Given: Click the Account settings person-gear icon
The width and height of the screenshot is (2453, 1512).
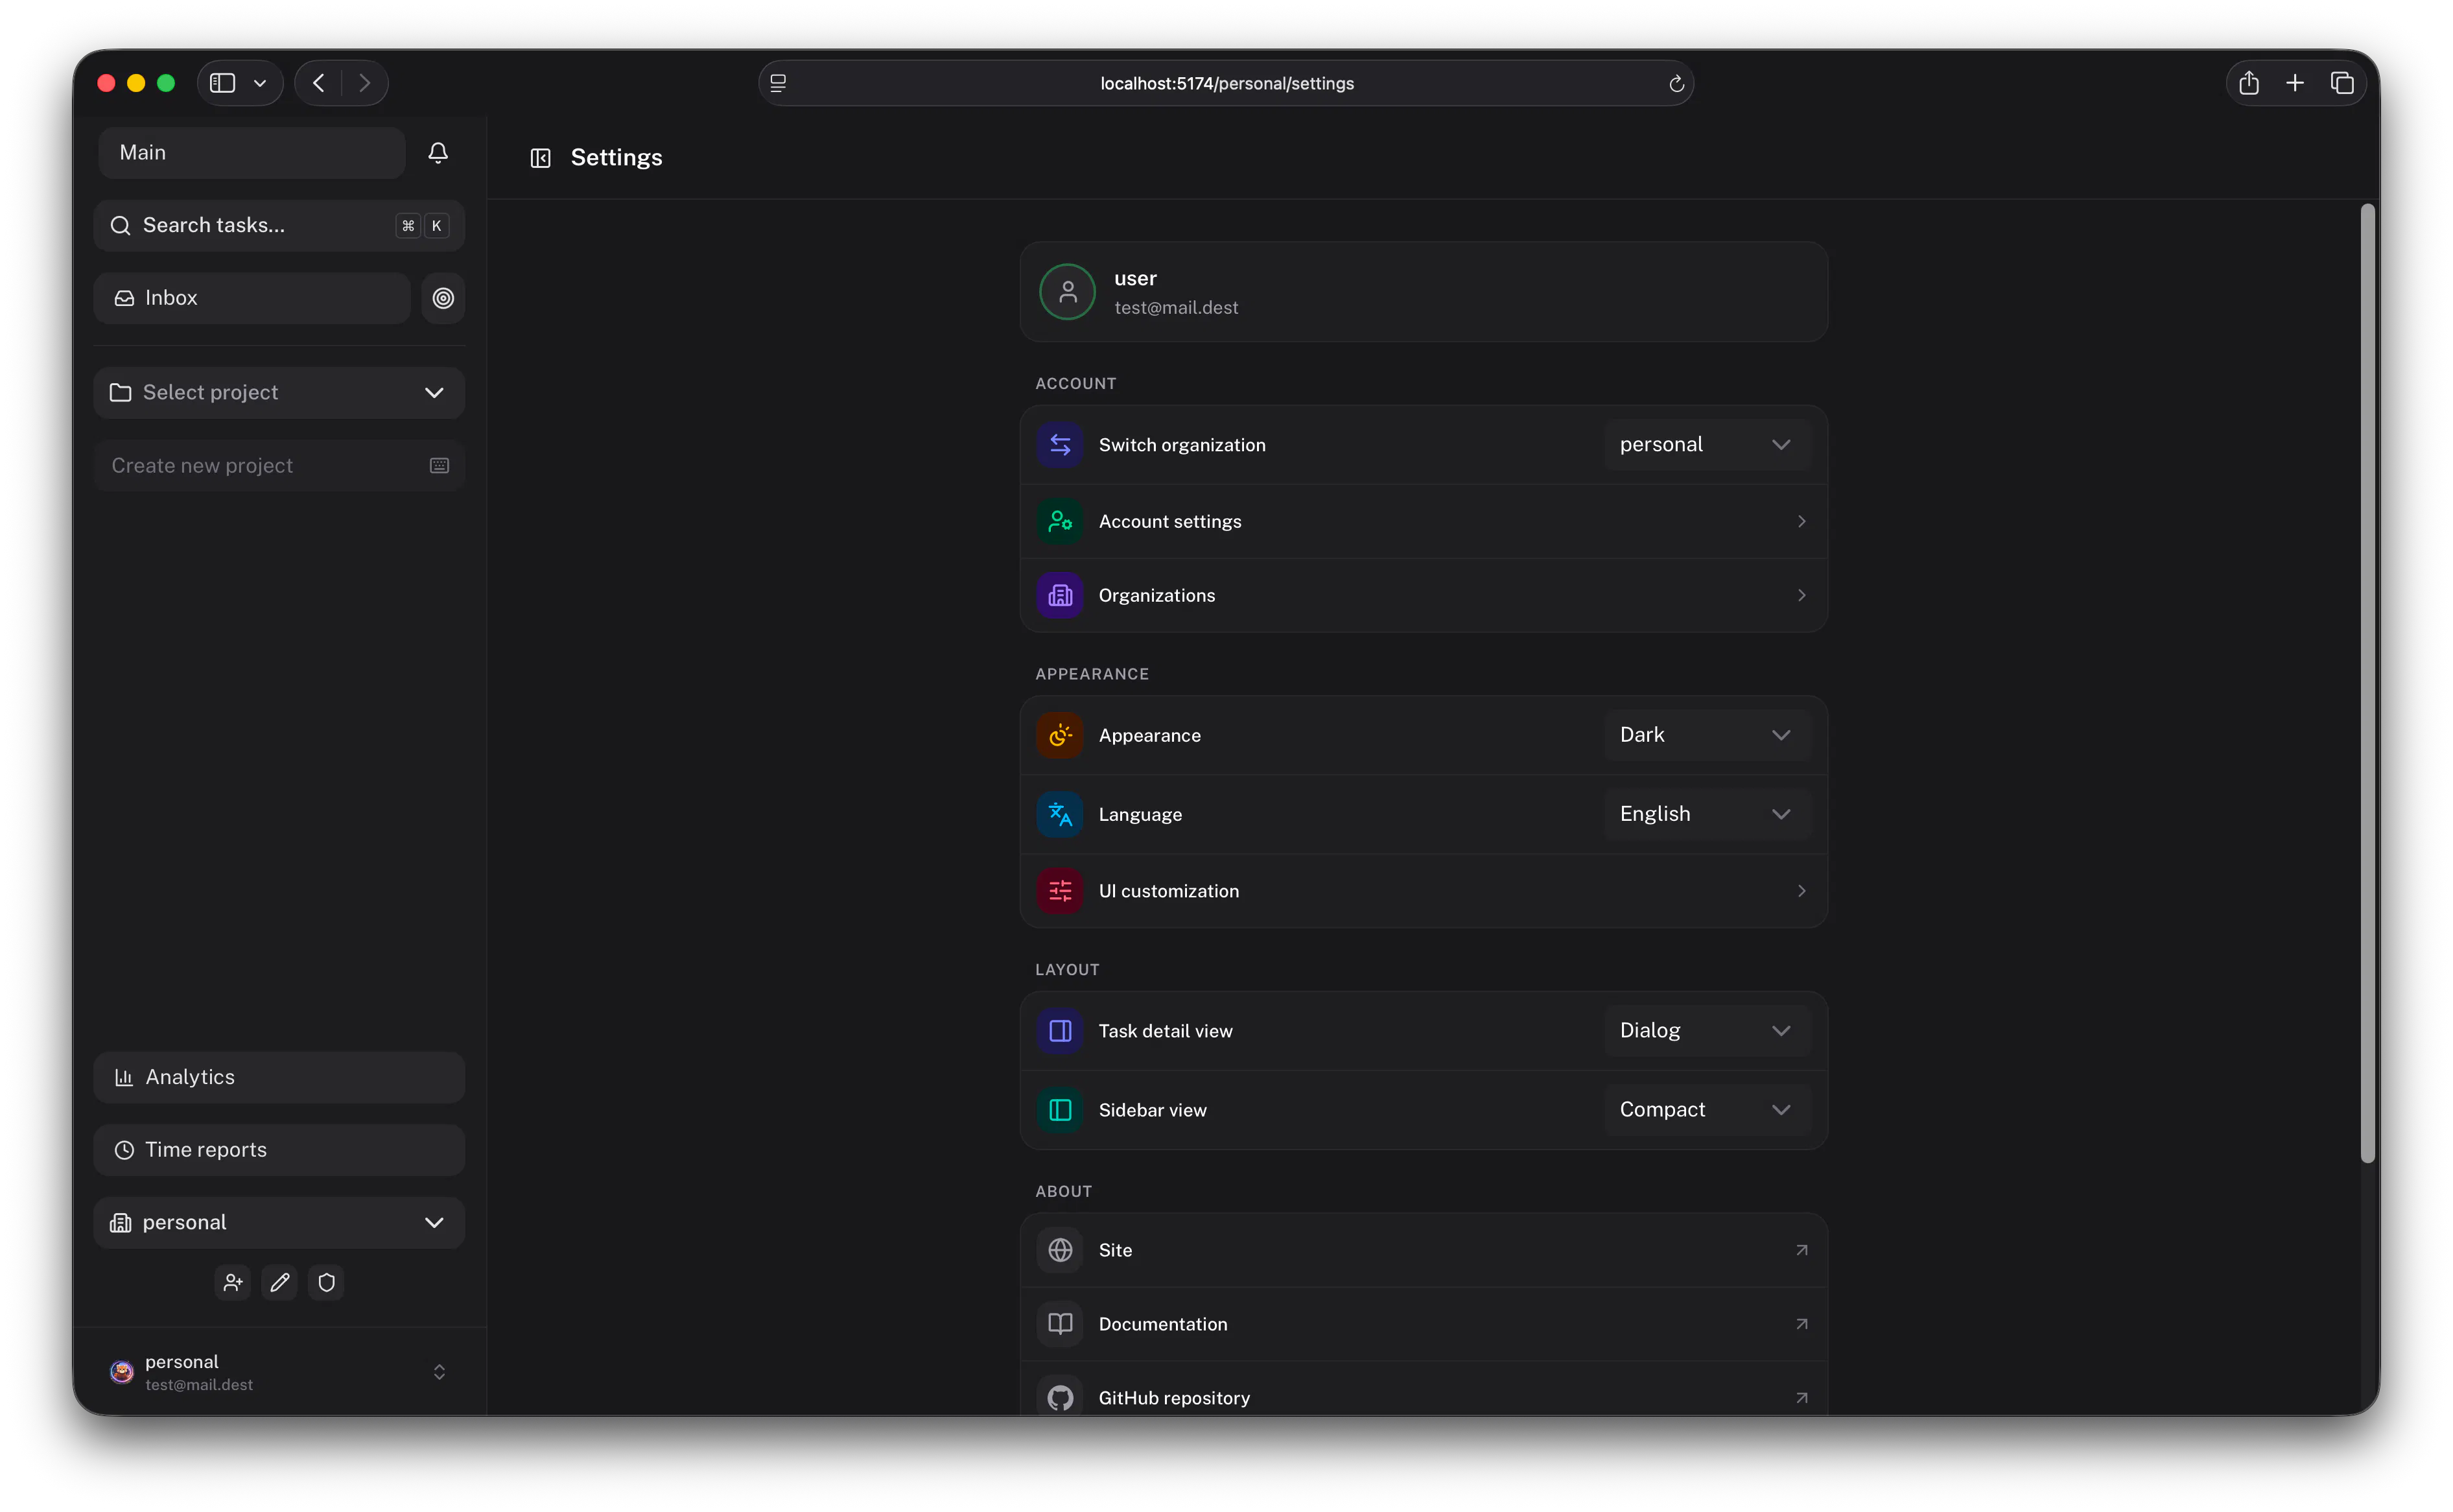Looking at the screenshot, I should (1061, 522).
